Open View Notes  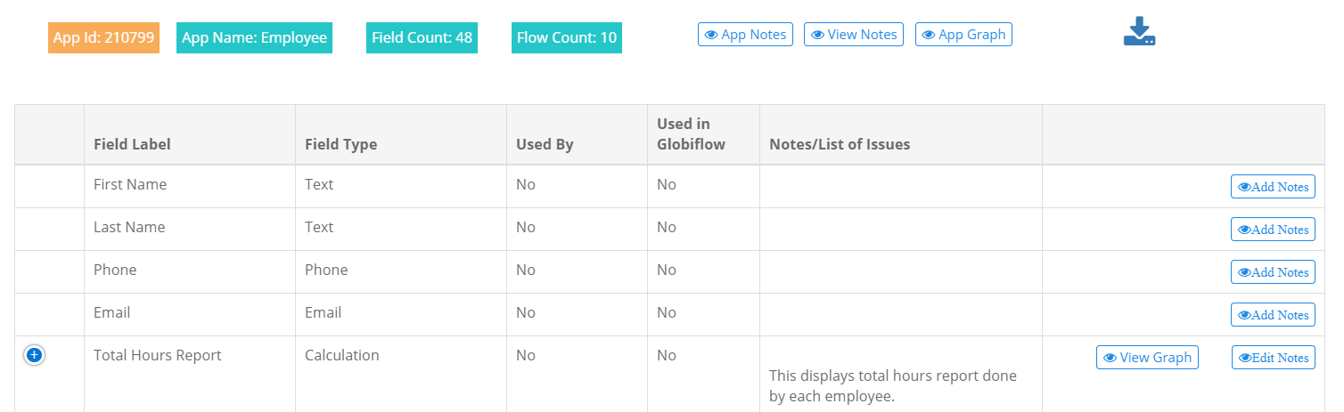(x=854, y=35)
